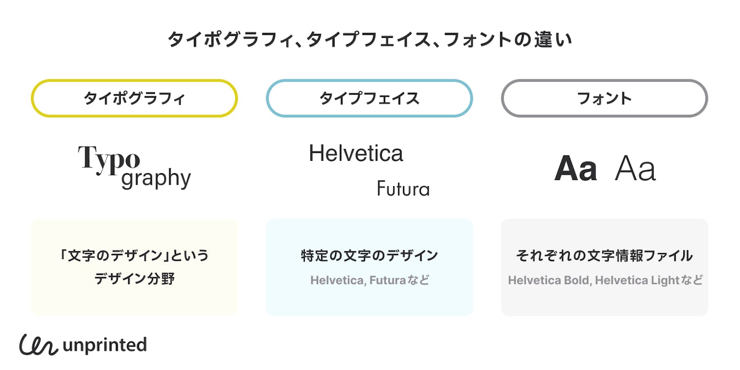Click the 「文字のデザイン」という text line

[134, 256]
